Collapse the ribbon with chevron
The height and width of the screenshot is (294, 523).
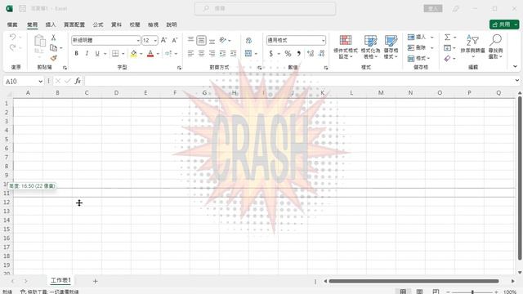pos(515,66)
